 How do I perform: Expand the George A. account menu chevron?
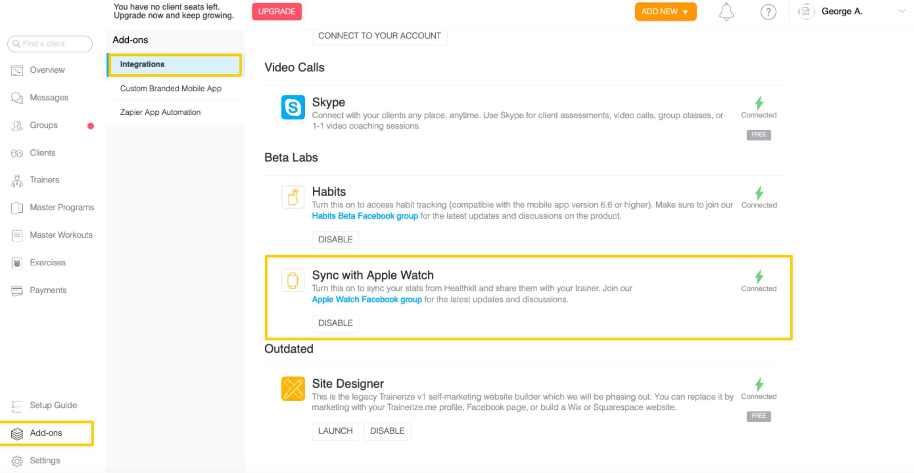tap(902, 12)
